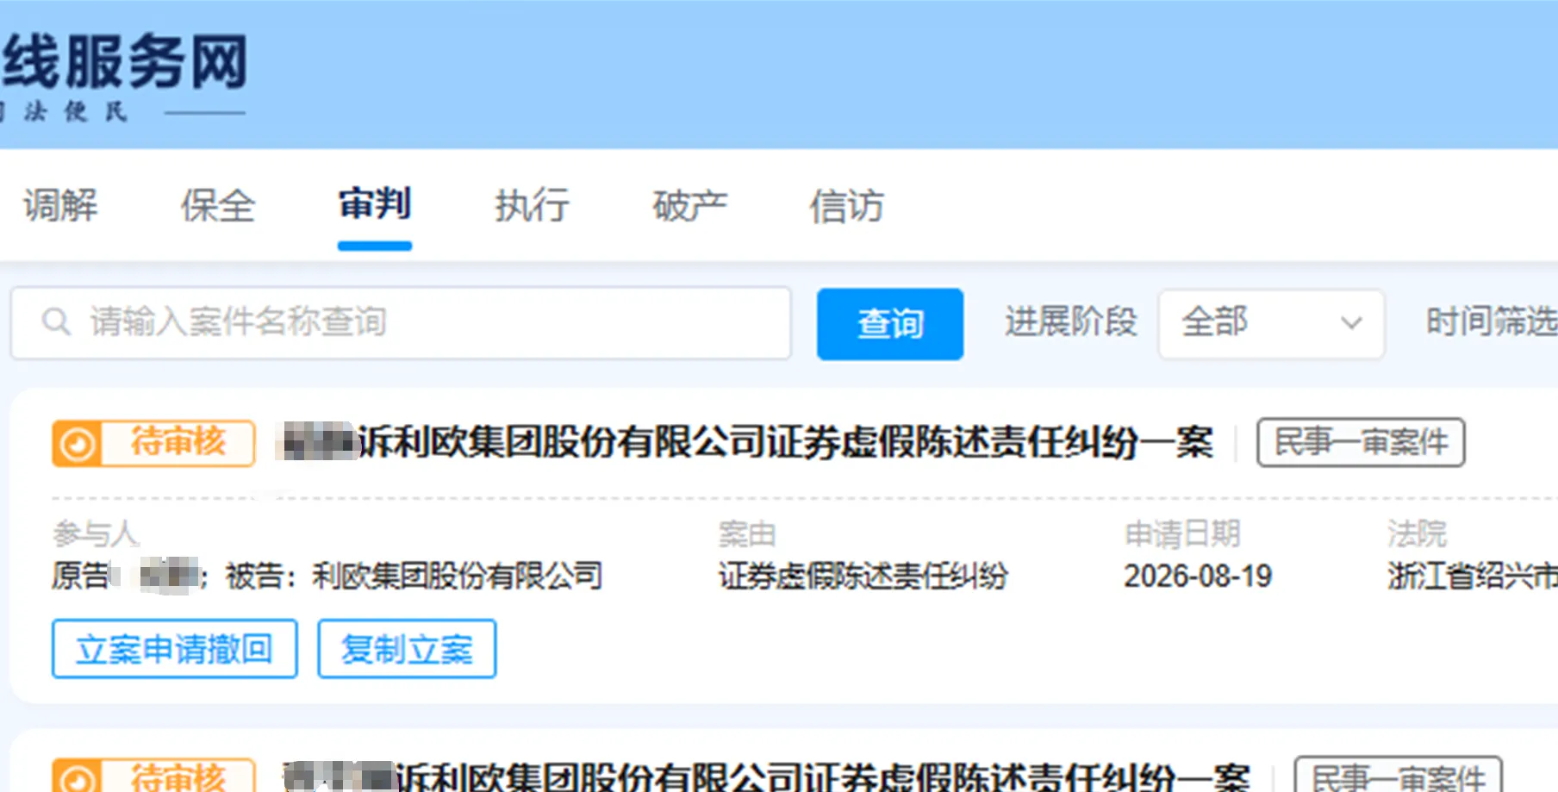The height and width of the screenshot is (792, 1558).
Task: Click the 被告：利欧集团股份有限公司 text
Action: (x=414, y=576)
